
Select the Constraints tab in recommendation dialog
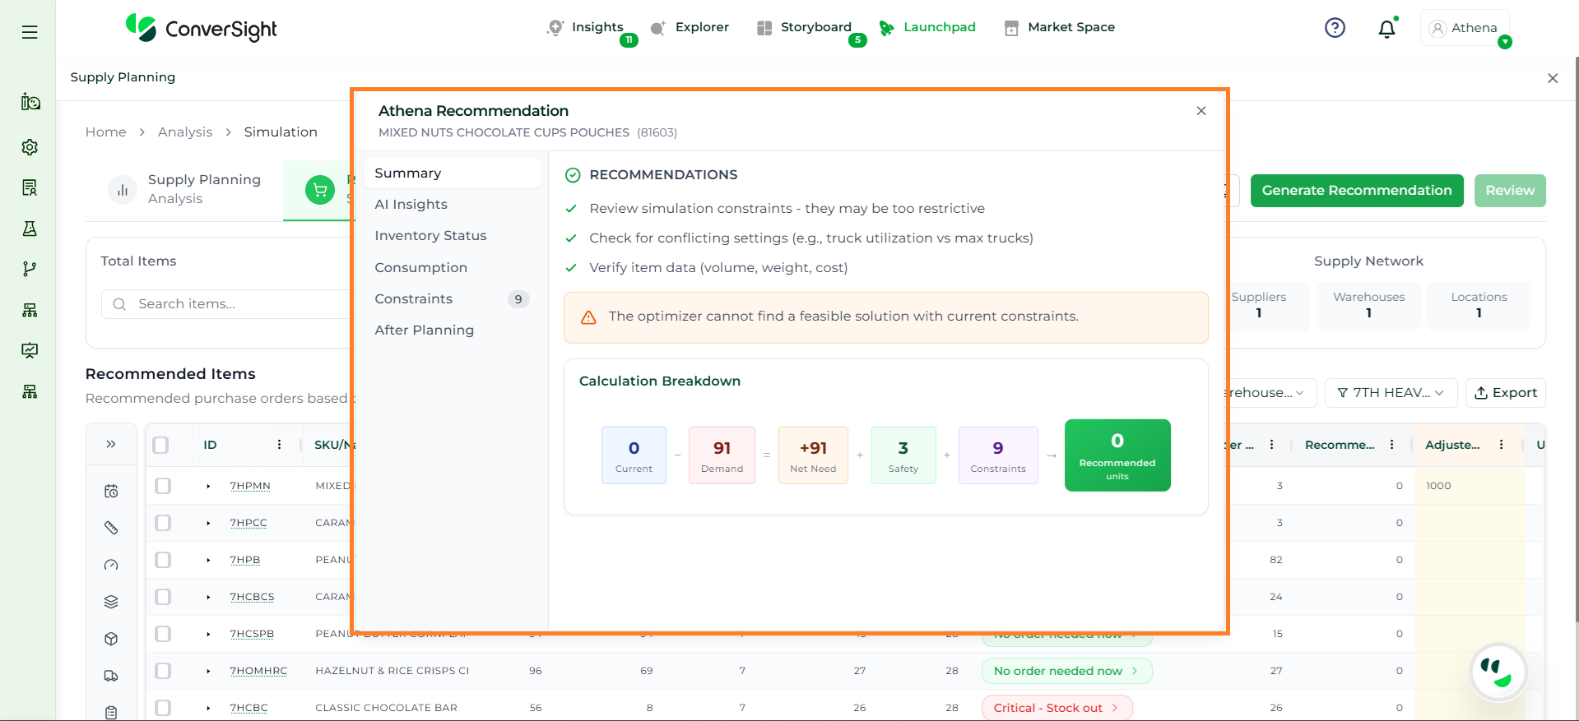click(414, 299)
